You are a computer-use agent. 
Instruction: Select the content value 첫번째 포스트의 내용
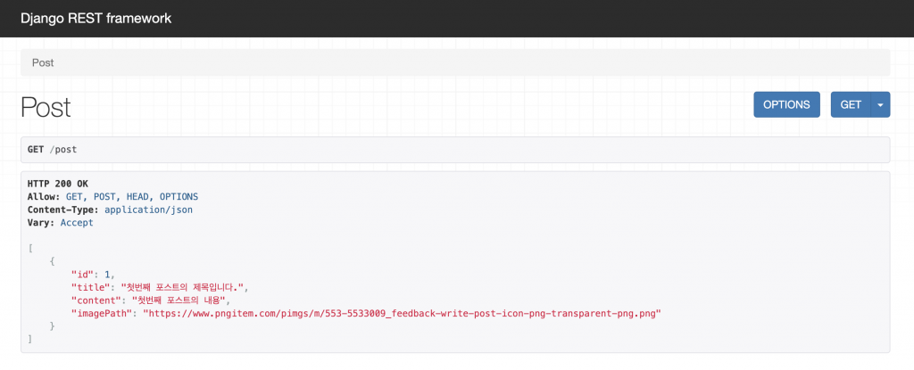click(x=178, y=300)
